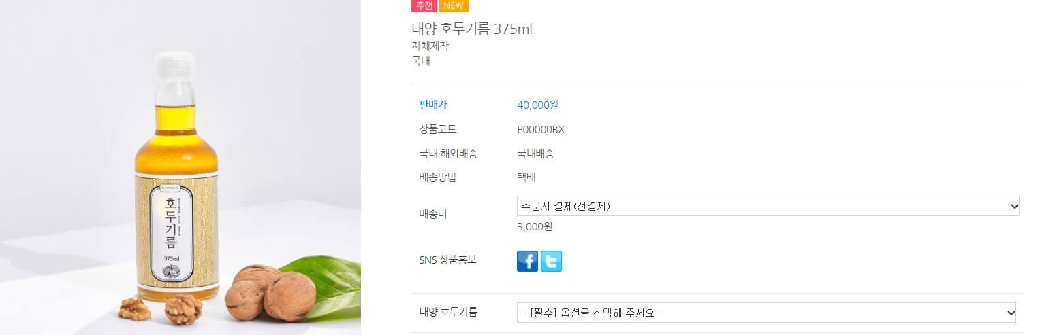Click the product title 대양 호두기름 375ml

tap(472, 29)
